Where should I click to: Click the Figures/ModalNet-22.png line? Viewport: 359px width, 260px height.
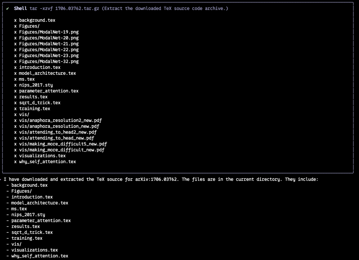point(46,49)
